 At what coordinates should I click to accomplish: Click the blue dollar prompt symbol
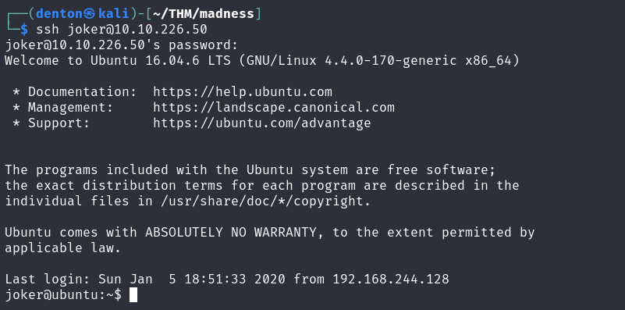point(24,30)
